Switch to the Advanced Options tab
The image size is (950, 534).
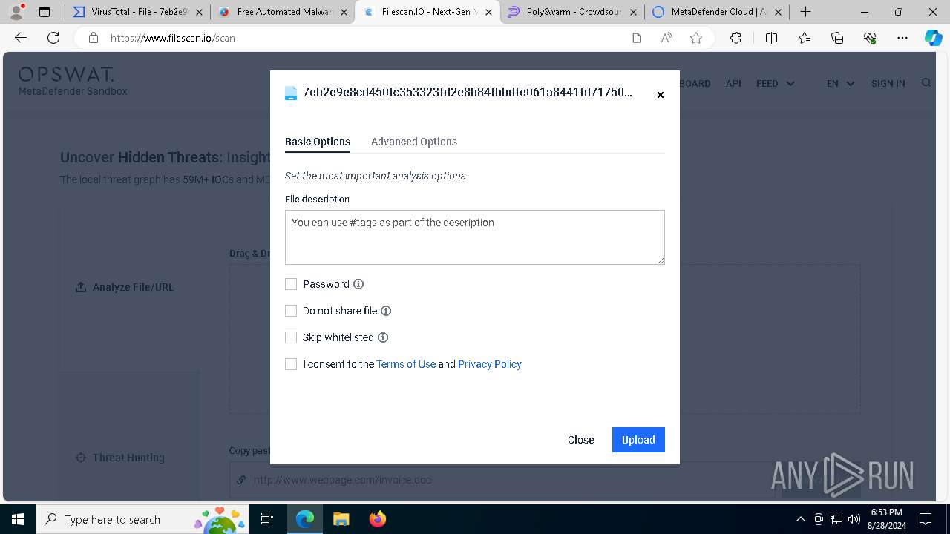pyautogui.click(x=414, y=142)
